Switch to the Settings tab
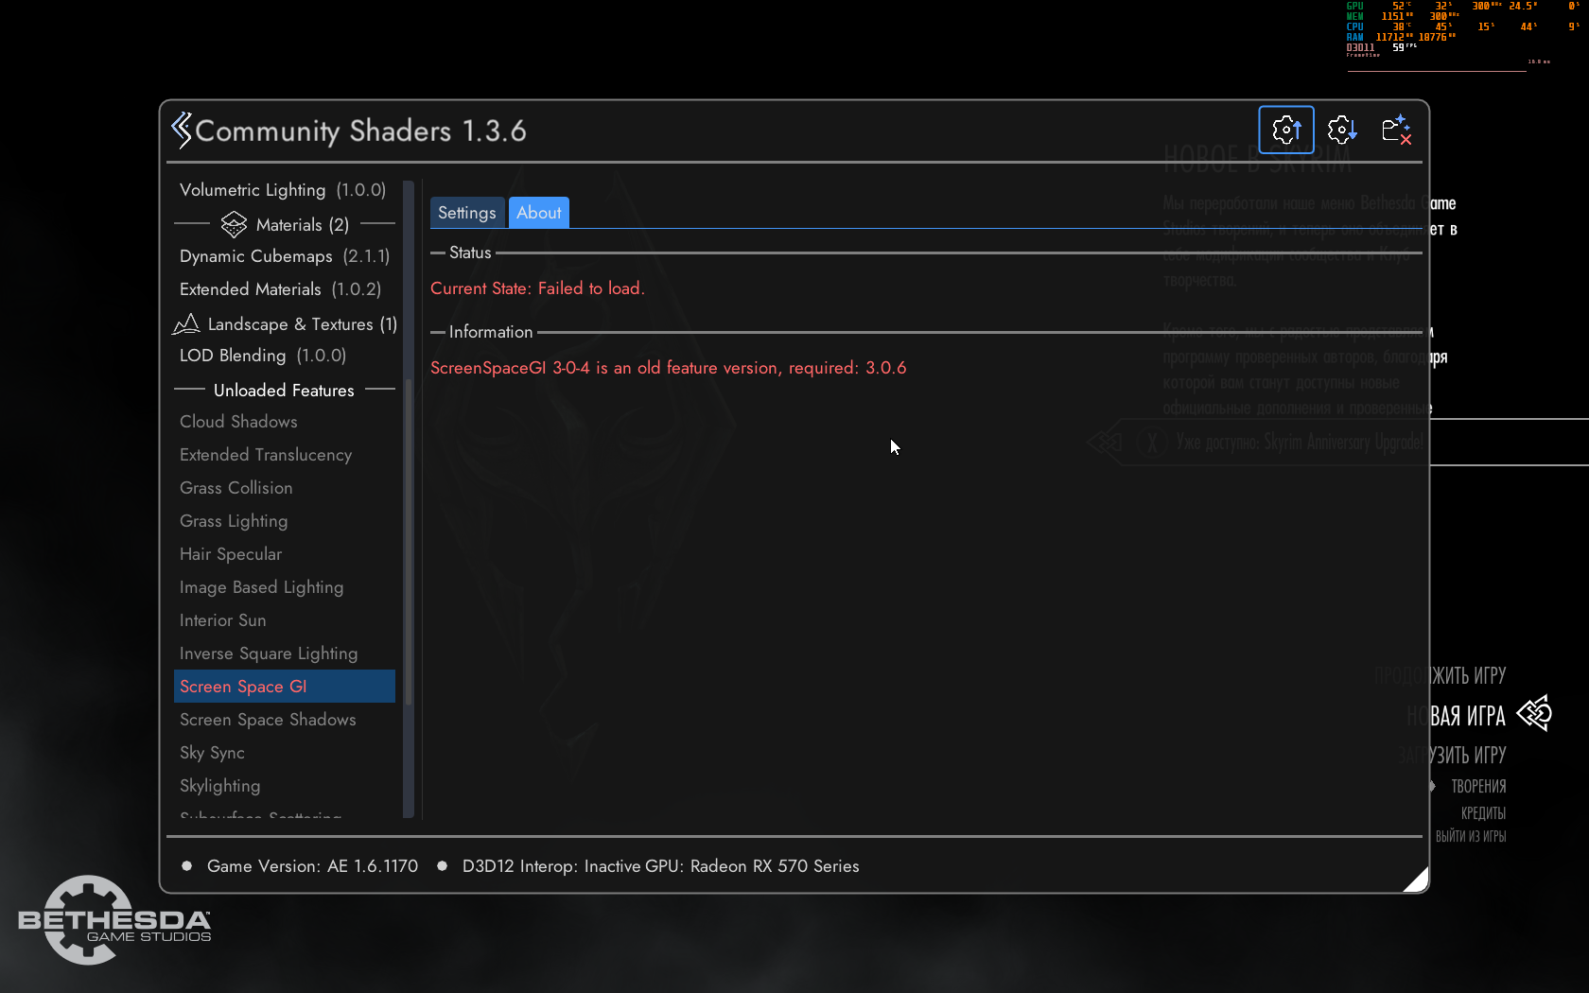The height and width of the screenshot is (993, 1589). tap(467, 213)
